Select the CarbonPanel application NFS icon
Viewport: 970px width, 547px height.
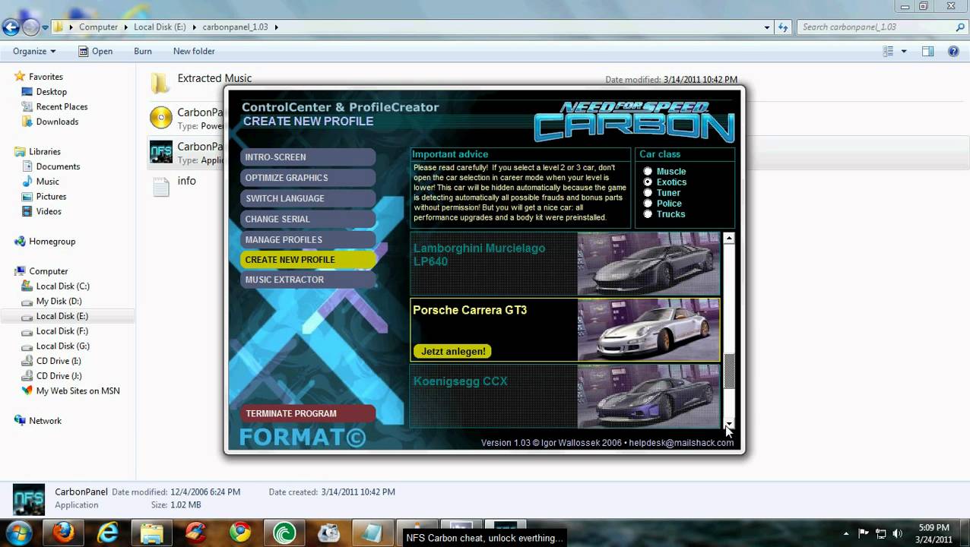(x=161, y=151)
